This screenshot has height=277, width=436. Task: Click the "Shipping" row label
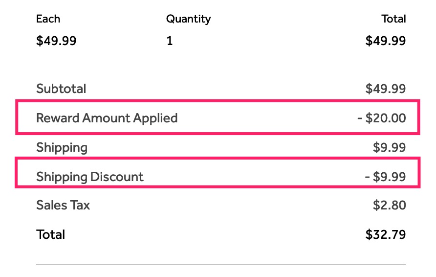tap(62, 147)
